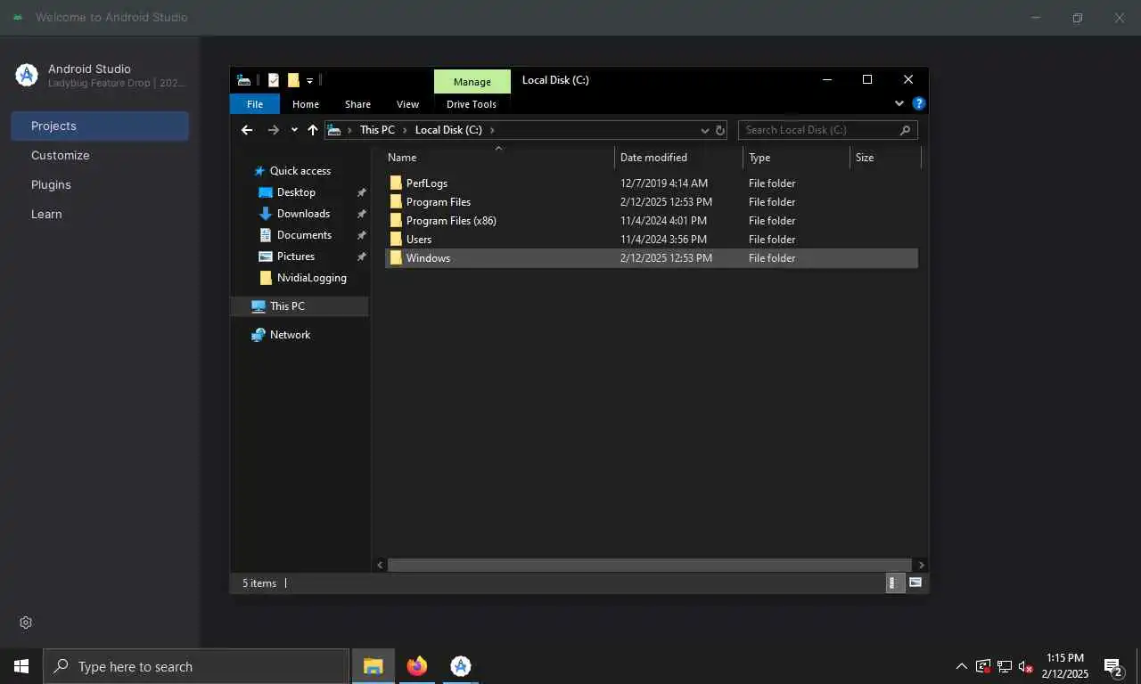Click the New Folder icon in title bar
Viewport: 1141px width, 684px height.
(x=293, y=80)
